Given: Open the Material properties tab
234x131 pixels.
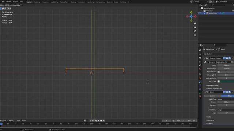Looking at the screenshot, I should click(200, 96).
